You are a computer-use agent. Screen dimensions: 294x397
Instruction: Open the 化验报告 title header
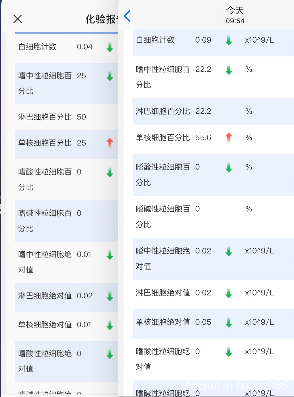(102, 19)
